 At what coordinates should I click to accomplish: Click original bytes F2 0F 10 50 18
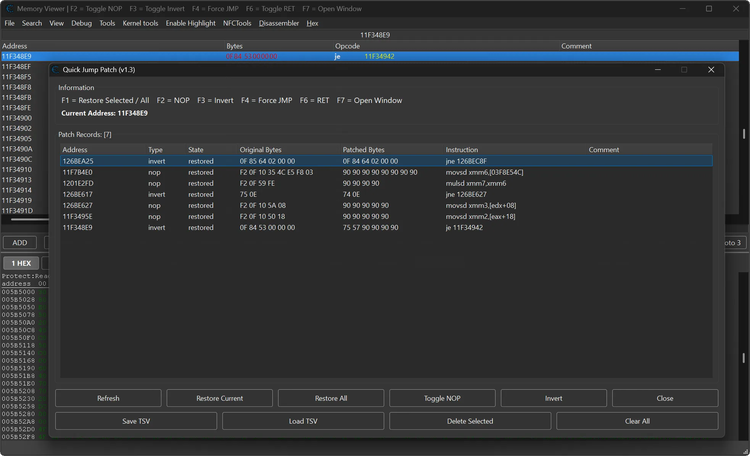[262, 216]
